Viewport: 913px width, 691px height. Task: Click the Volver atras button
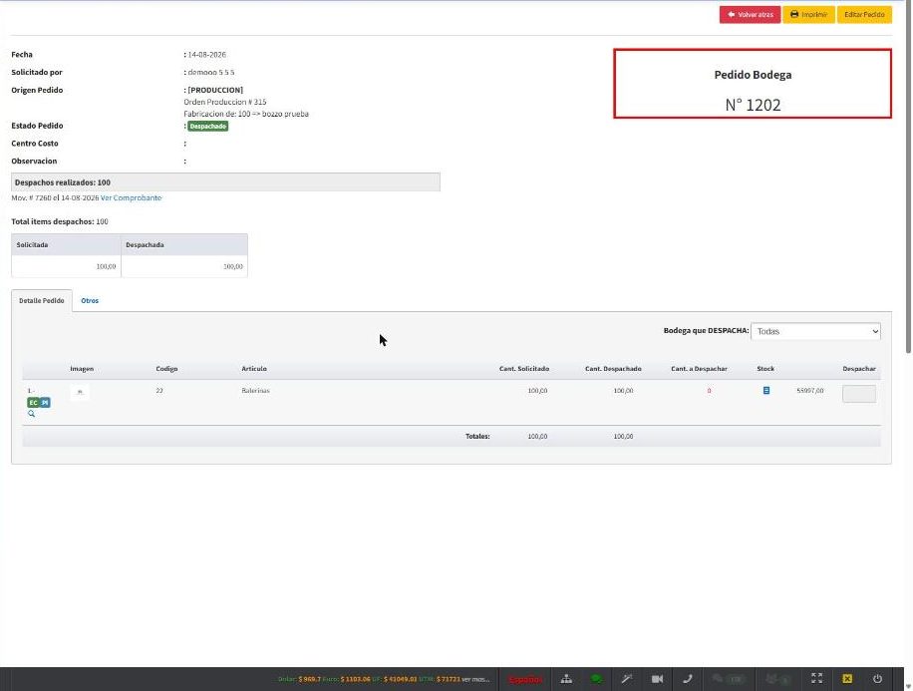click(750, 15)
